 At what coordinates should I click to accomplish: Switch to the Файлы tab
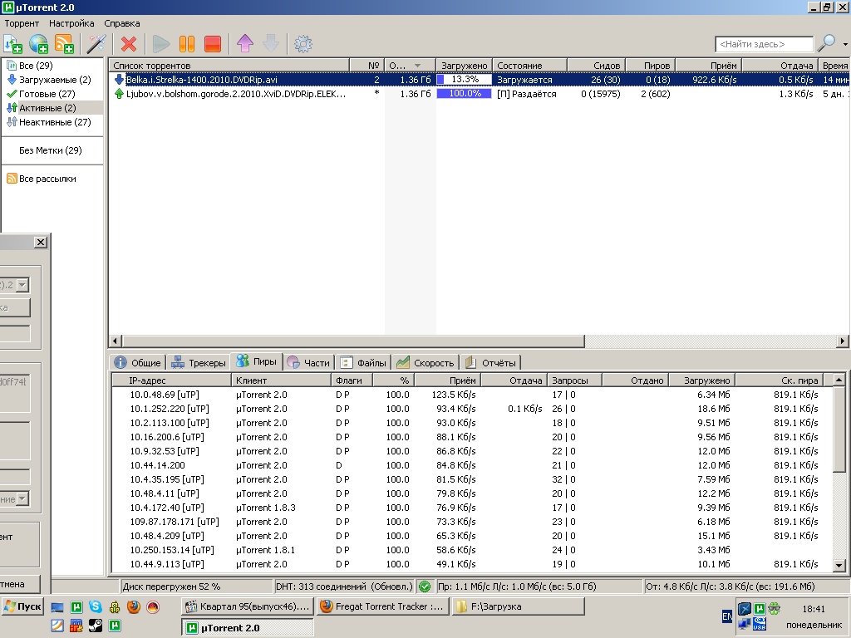click(x=363, y=362)
